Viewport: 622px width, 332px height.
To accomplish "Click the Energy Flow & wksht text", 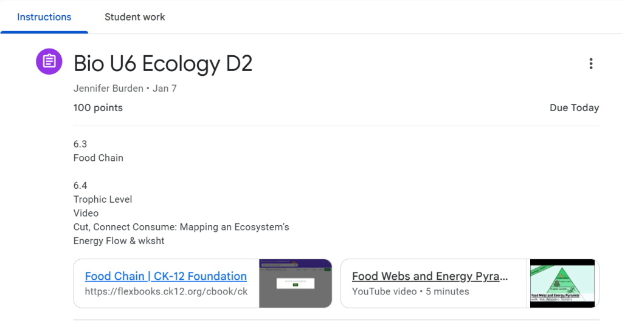I will click(119, 241).
